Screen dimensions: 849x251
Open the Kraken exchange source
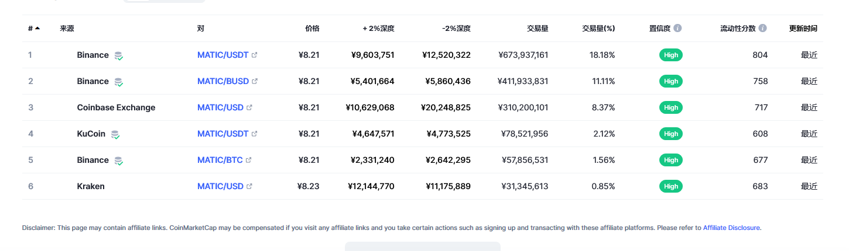pos(91,186)
